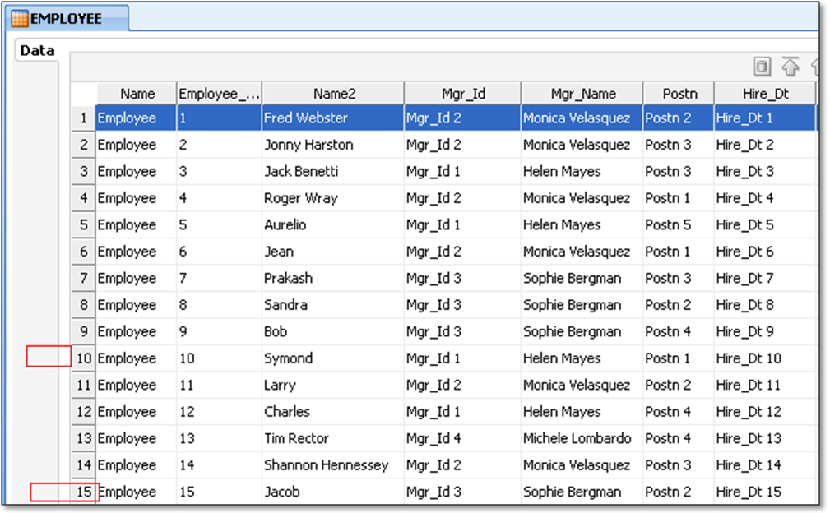
Task: Click the Hire_Dt 5 cell for Aurelio
Action: click(x=744, y=224)
